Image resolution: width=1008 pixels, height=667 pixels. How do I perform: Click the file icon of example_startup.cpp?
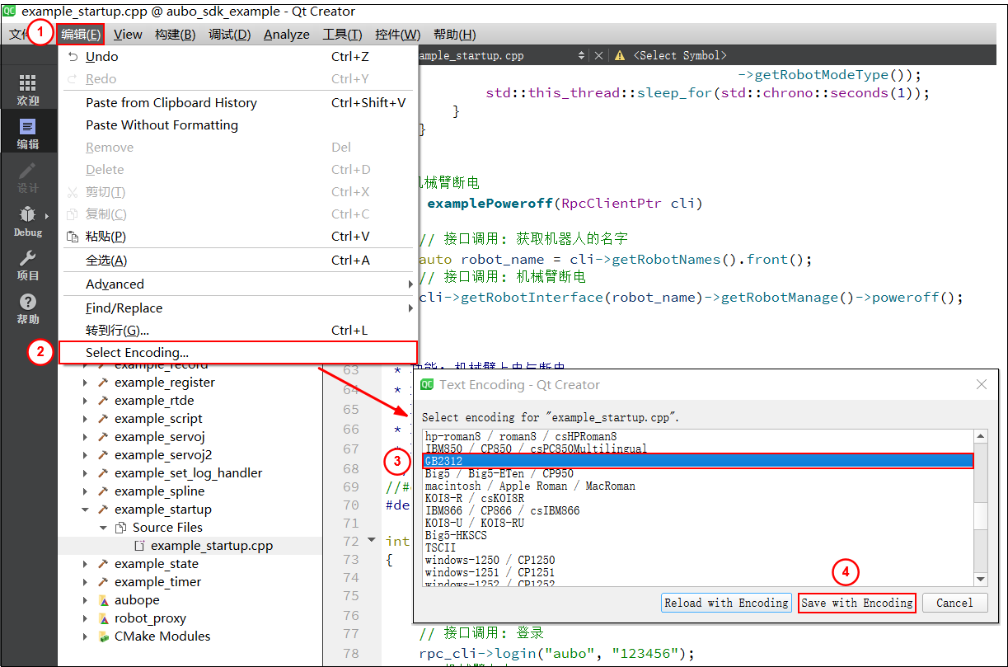pos(139,546)
